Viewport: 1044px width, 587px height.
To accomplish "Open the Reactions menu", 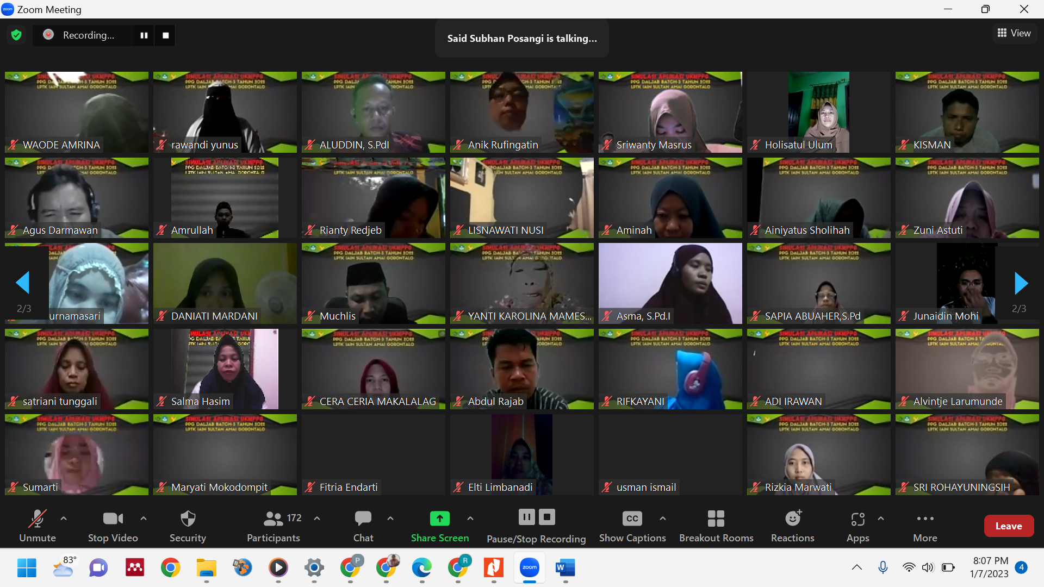I will [x=792, y=519].
